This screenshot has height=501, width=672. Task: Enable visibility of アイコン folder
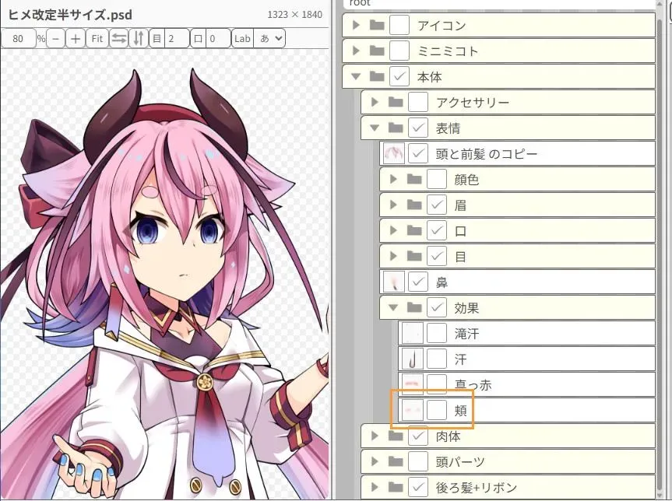coord(399,25)
